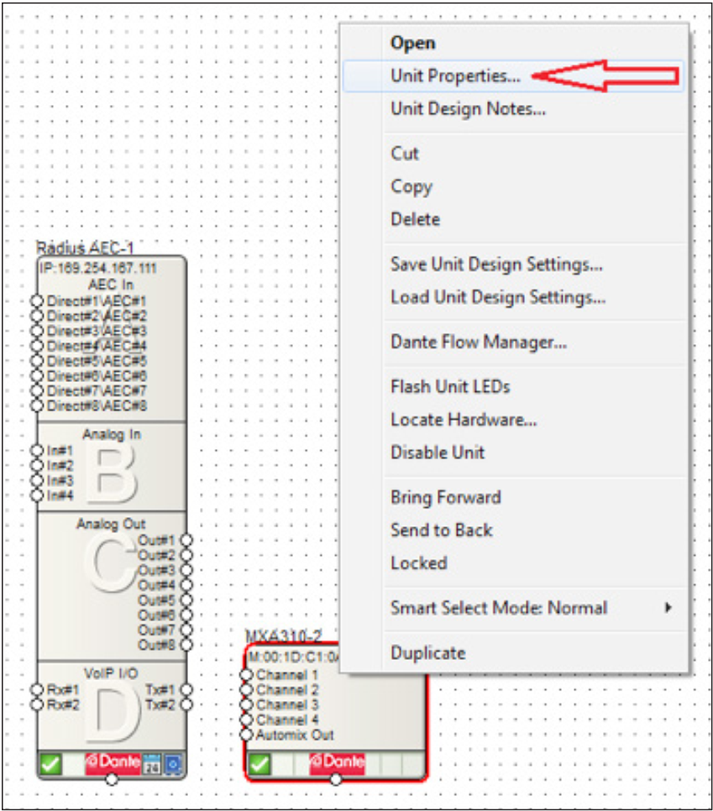Click the Out#8 analog output port
The width and height of the screenshot is (713, 811).
[x=186, y=645]
